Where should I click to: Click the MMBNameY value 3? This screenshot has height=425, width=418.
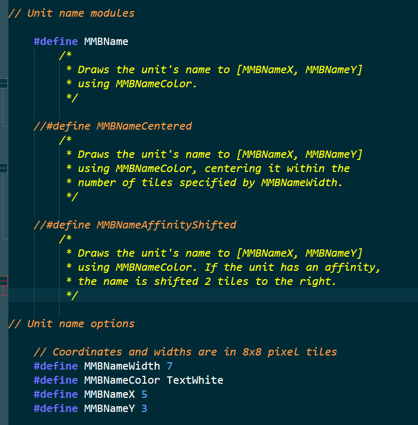pos(144,408)
